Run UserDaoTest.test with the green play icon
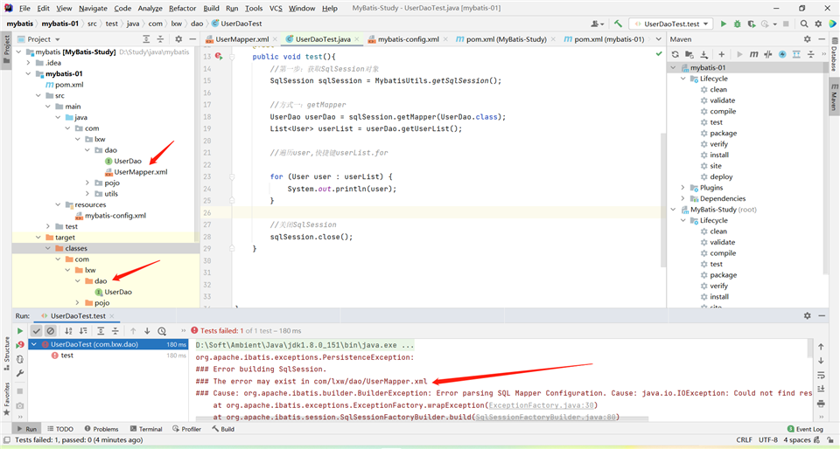Screen dimensions: 840x449 point(724,24)
